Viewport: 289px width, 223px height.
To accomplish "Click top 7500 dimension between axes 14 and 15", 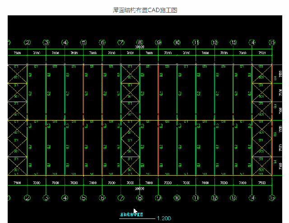I will (x=261, y=53).
